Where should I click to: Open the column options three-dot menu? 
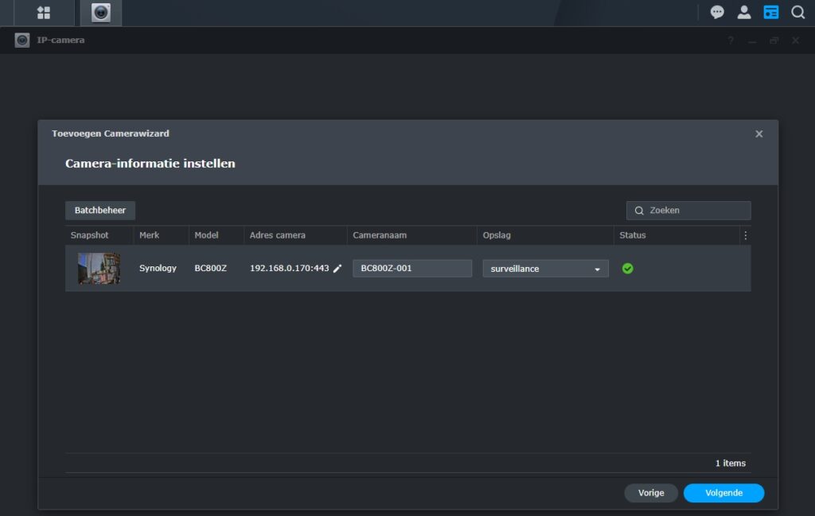(x=745, y=235)
